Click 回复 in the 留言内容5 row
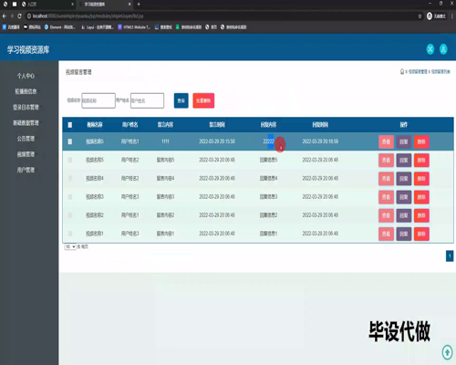The image size is (456, 365). click(x=404, y=161)
